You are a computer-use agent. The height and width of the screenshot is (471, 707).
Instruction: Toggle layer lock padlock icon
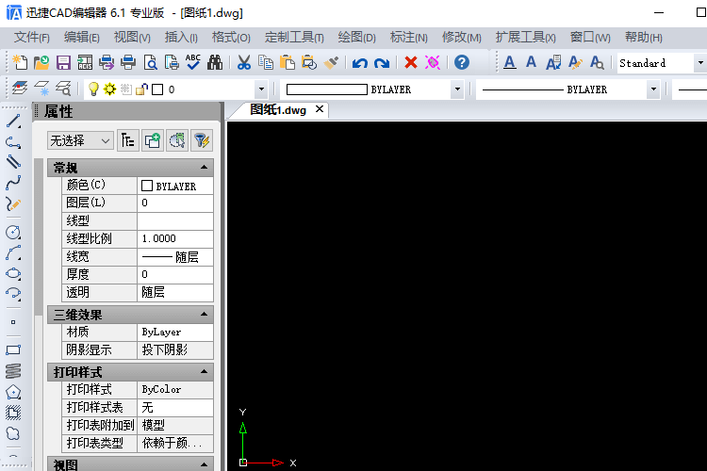coord(142,89)
